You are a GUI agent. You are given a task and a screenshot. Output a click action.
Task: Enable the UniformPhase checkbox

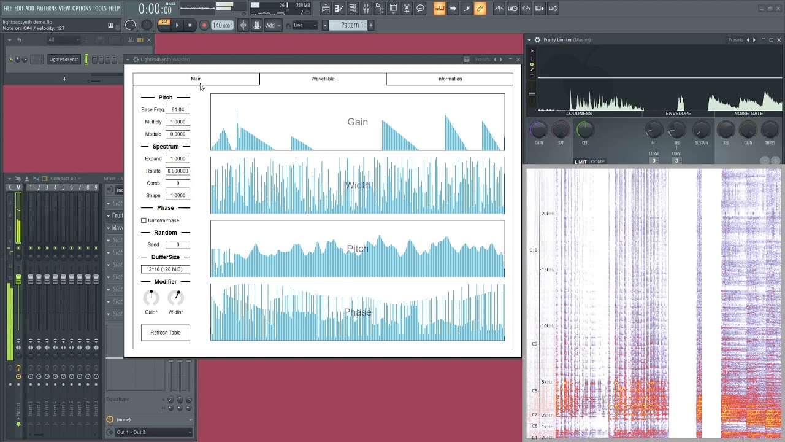pos(144,220)
